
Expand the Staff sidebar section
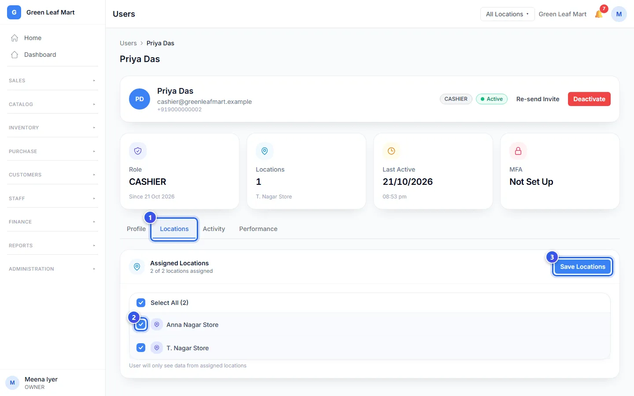click(52, 198)
